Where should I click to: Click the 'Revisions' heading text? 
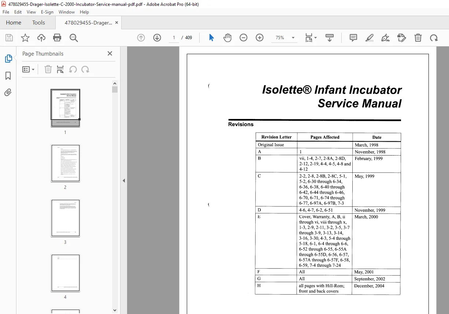241,124
